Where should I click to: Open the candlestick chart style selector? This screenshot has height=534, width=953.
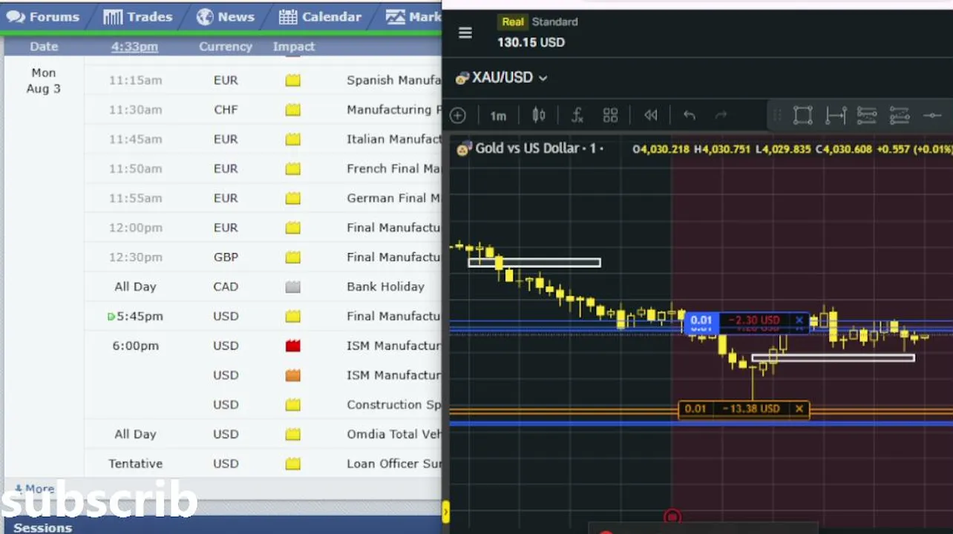[x=539, y=115]
